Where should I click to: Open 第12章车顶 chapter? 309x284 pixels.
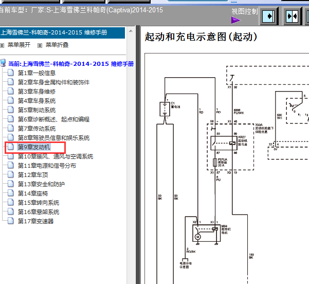[x=33, y=175]
